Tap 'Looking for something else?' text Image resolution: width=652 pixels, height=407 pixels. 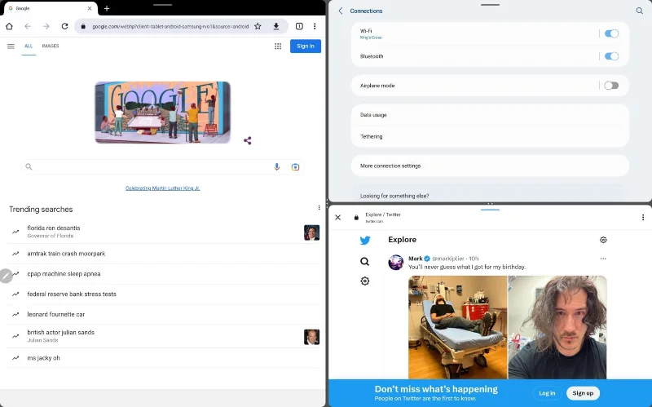pos(394,196)
